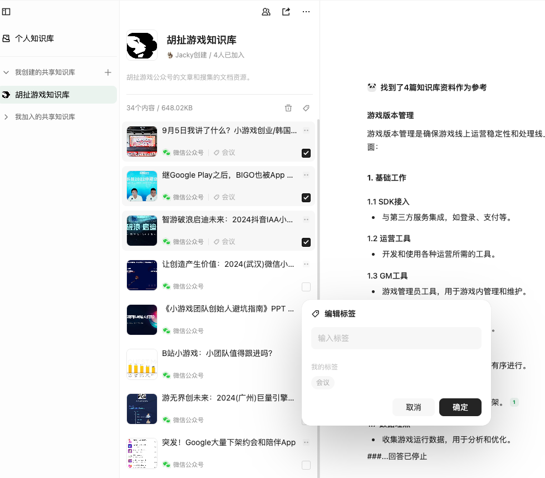Click 会议 tag on 继Google Play之后 item
Viewport: 545px width, 478px height.
pyautogui.click(x=224, y=197)
